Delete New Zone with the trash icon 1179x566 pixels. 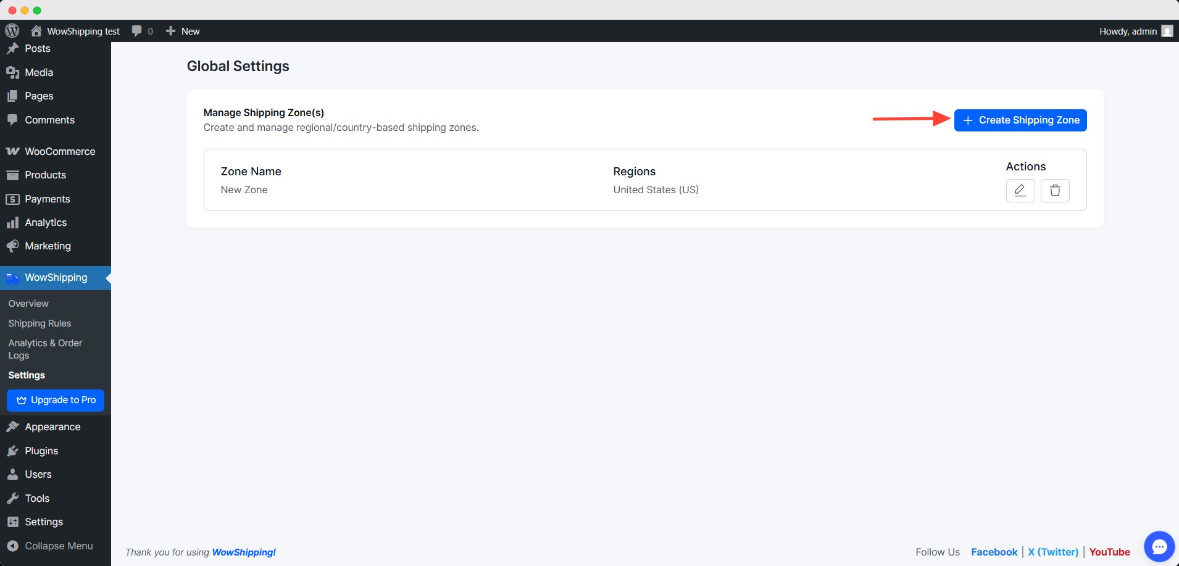click(x=1055, y=191)
